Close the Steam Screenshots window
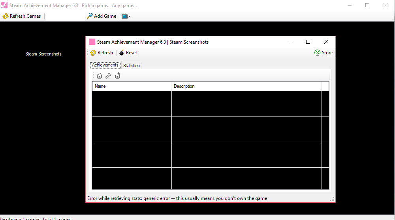 click(x=326, y=42)
